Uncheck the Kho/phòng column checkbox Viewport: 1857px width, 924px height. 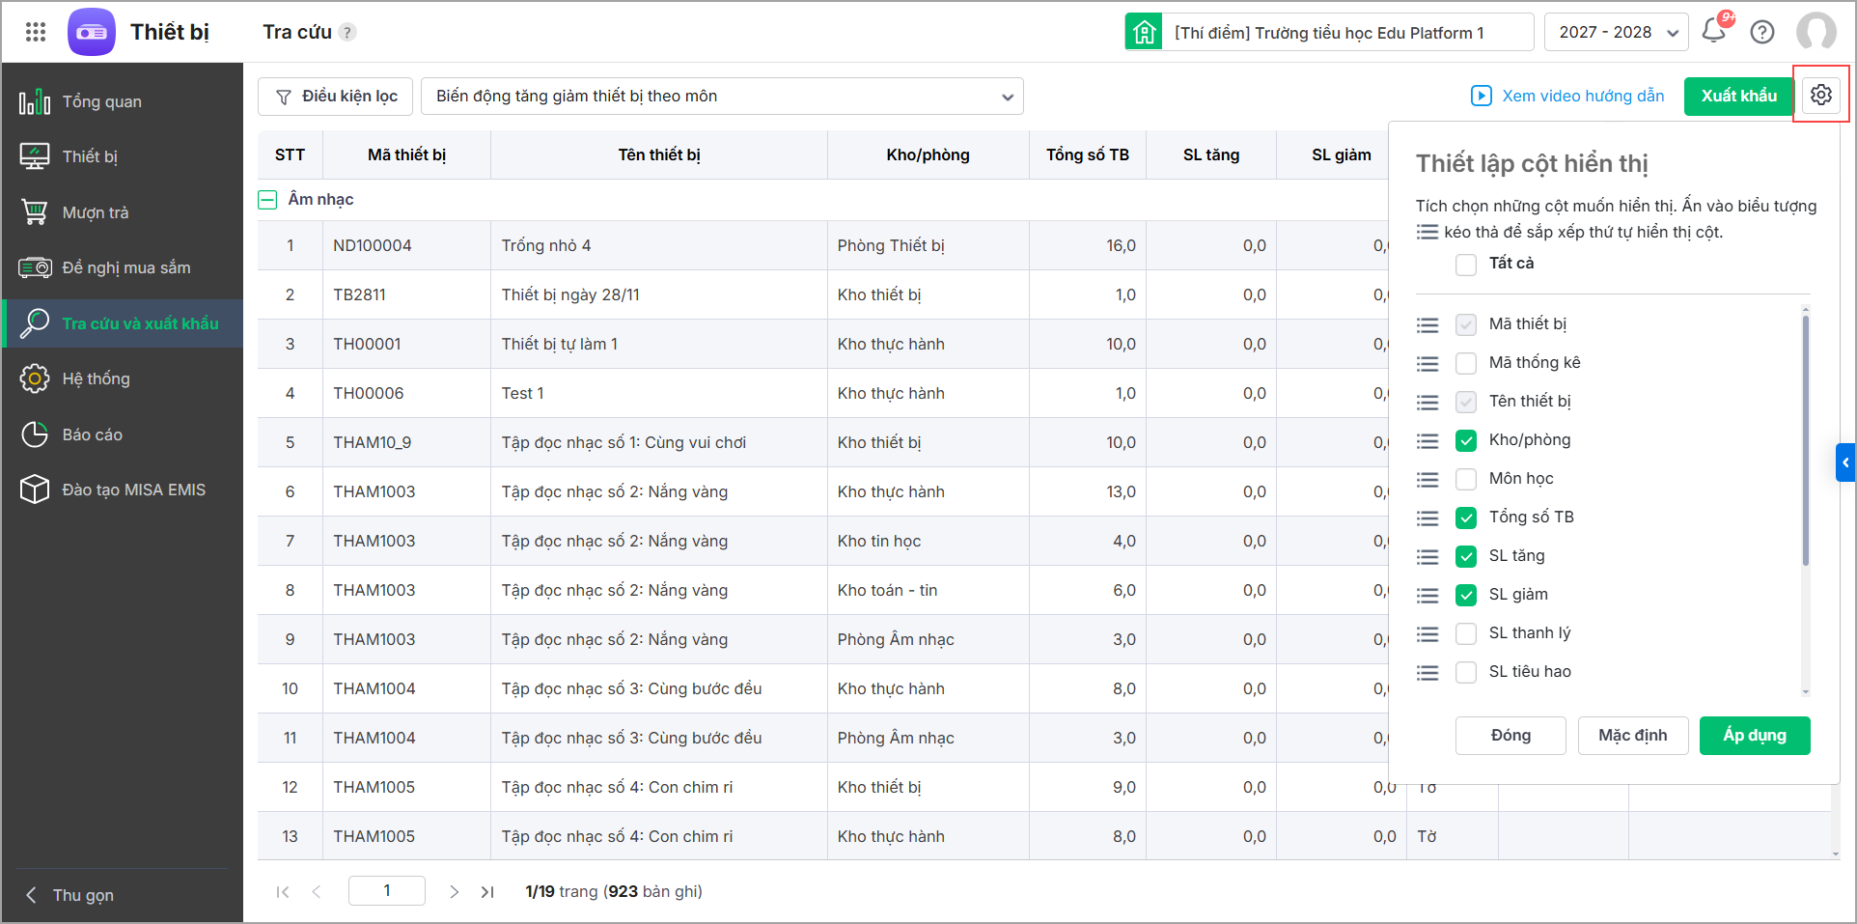click(1466, 440)
